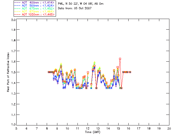Screen dimensions: 174x139
Task: Click the 1.6 y-axis tick label
Action: tap(13, 62)
